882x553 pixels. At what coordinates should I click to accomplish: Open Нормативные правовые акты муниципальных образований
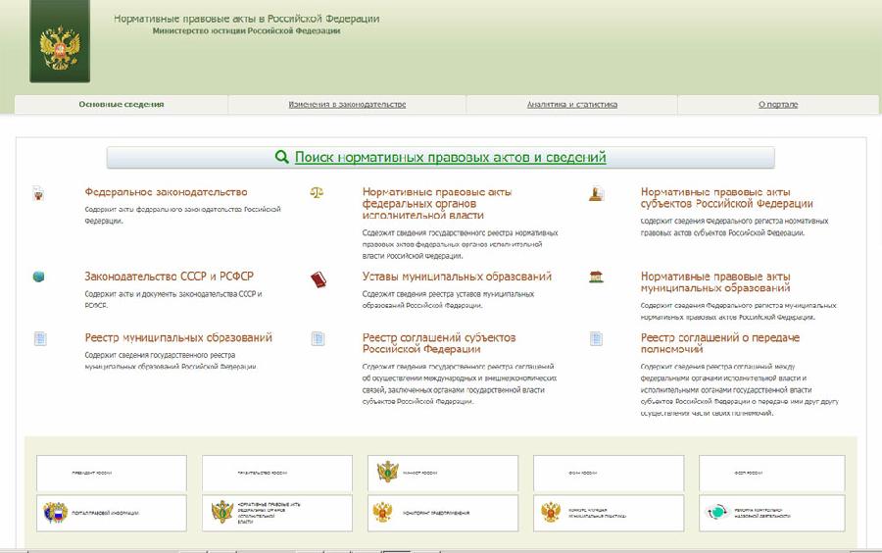(715, 282)
